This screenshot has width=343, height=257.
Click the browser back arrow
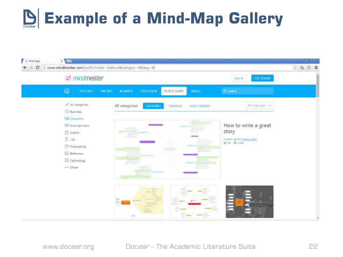tap(25, 68)
